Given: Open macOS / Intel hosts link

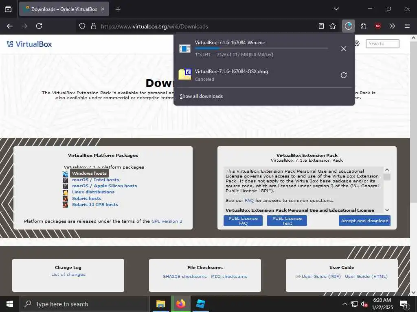Looking at the screenshot, I should pyautogui.click(x=95, y=180).
